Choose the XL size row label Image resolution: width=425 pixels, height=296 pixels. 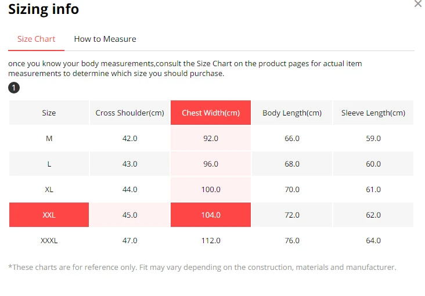(x=49, y=189)
